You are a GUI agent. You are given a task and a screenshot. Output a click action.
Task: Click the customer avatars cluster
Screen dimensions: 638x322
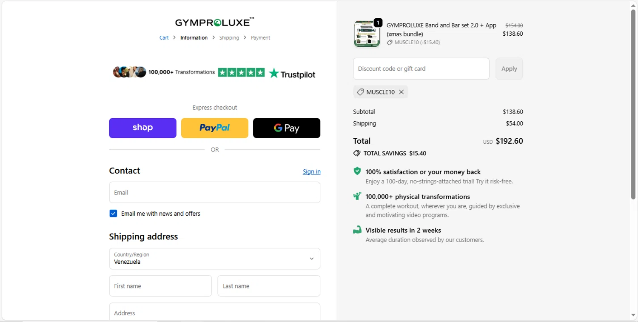pos(129,72)
